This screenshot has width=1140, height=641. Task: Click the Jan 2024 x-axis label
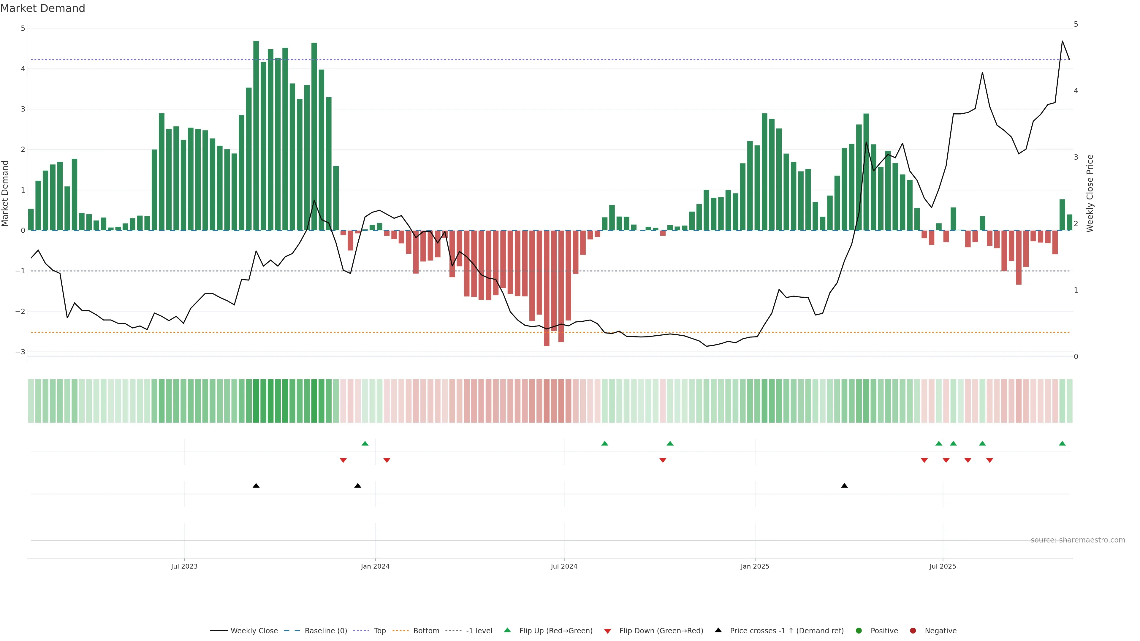(375, 566)
